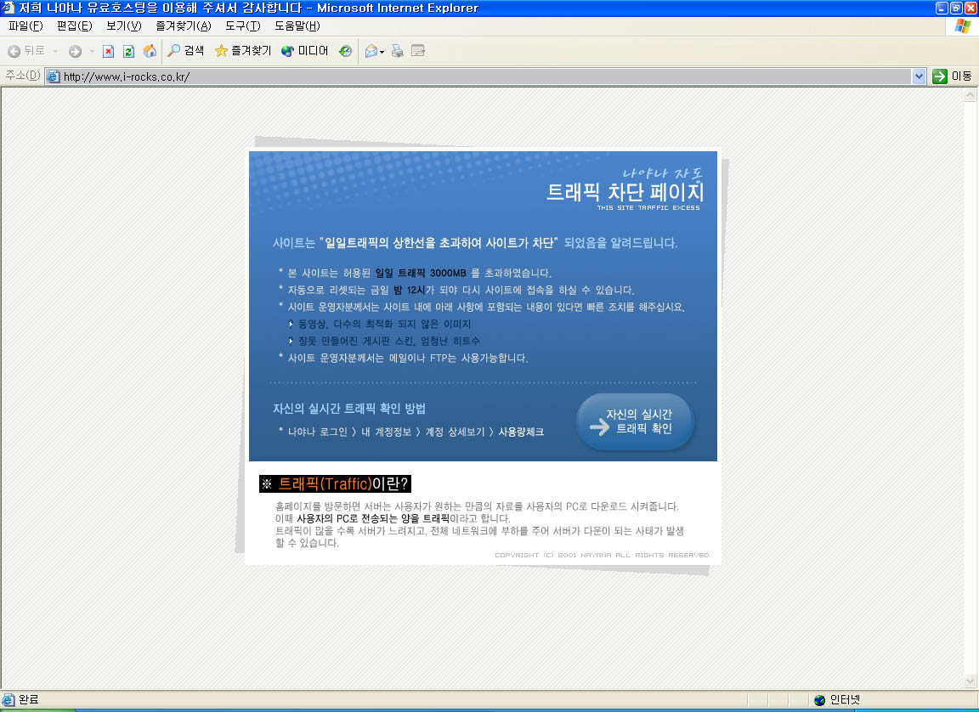Screen dimensions: 979x712
Task: Click the Stop loading icon
Action: coord(108,51)
